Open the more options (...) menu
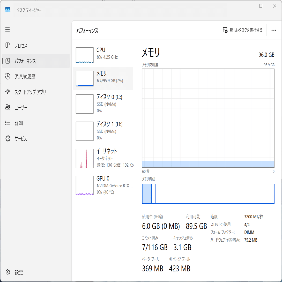Viewport: 282px width, 282px height. coord(273,30)
